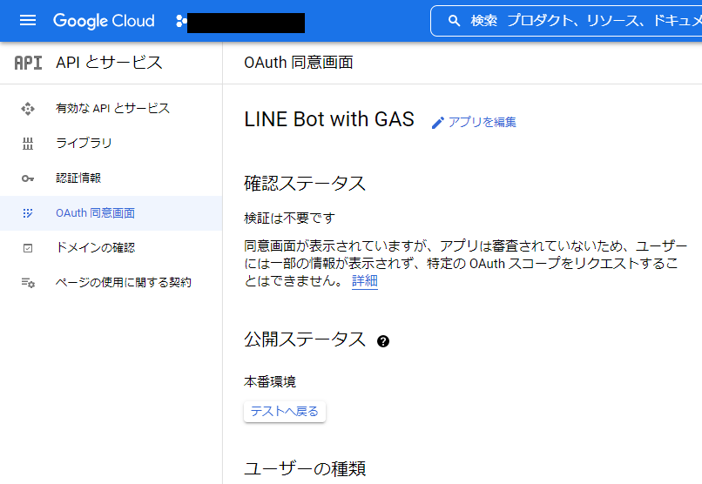Viewport: 702px width, 484px height.
Task: Click 本番環境 status text
Action: tap(270, 382)
